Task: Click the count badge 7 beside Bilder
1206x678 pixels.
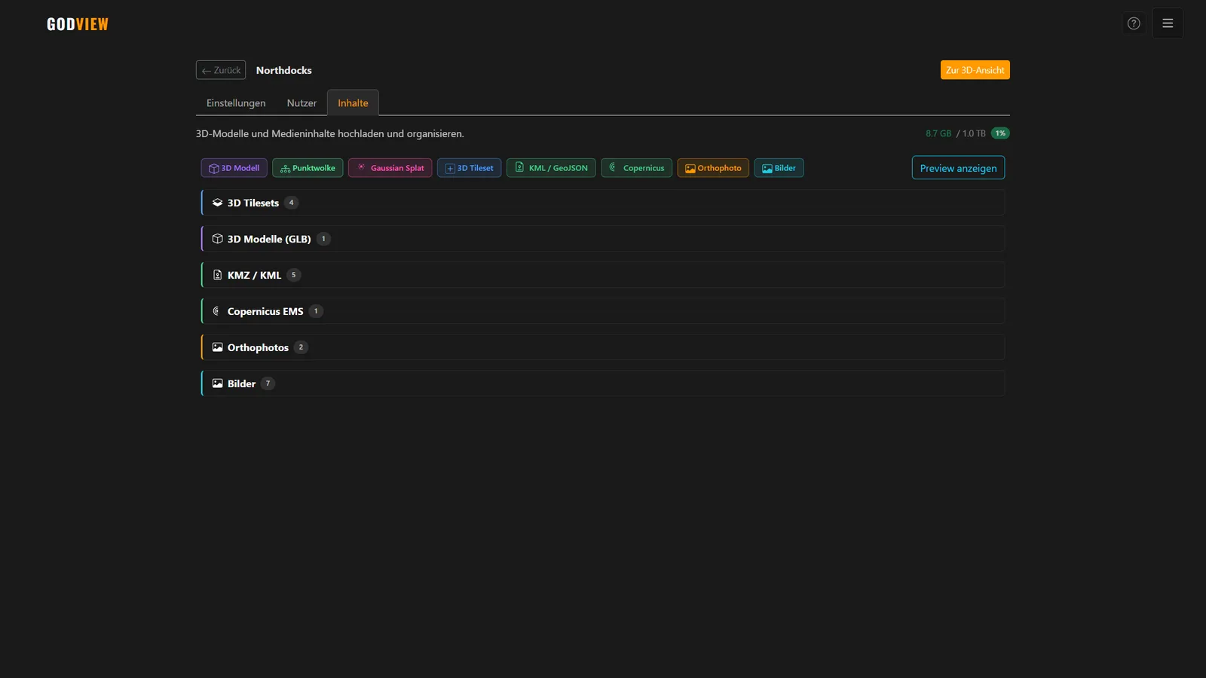Action: coord(268,383)
